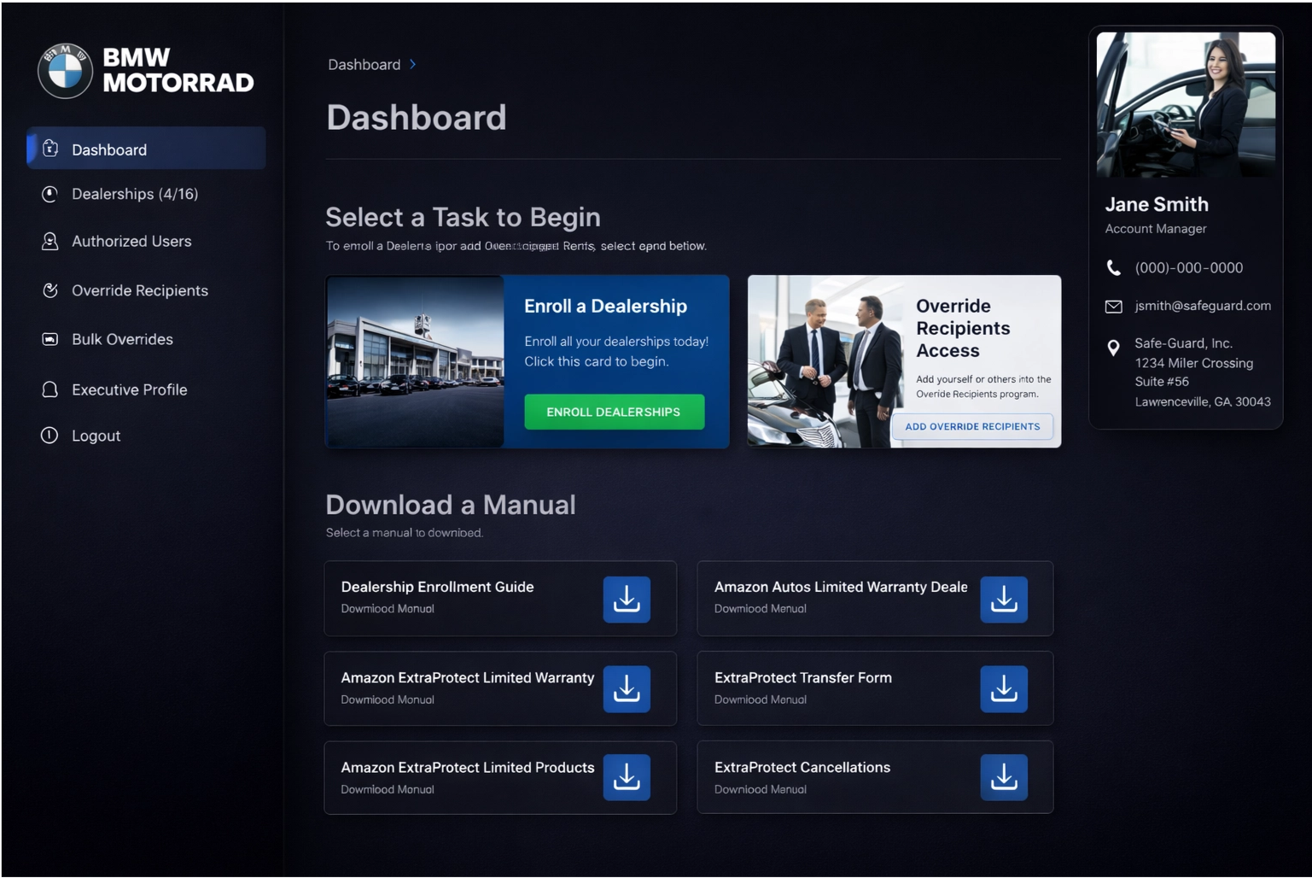Download Amazon ExtraProtect Limited Warranty manual
The width and height of the screenshot is (1312, 878).
point(627,688)
